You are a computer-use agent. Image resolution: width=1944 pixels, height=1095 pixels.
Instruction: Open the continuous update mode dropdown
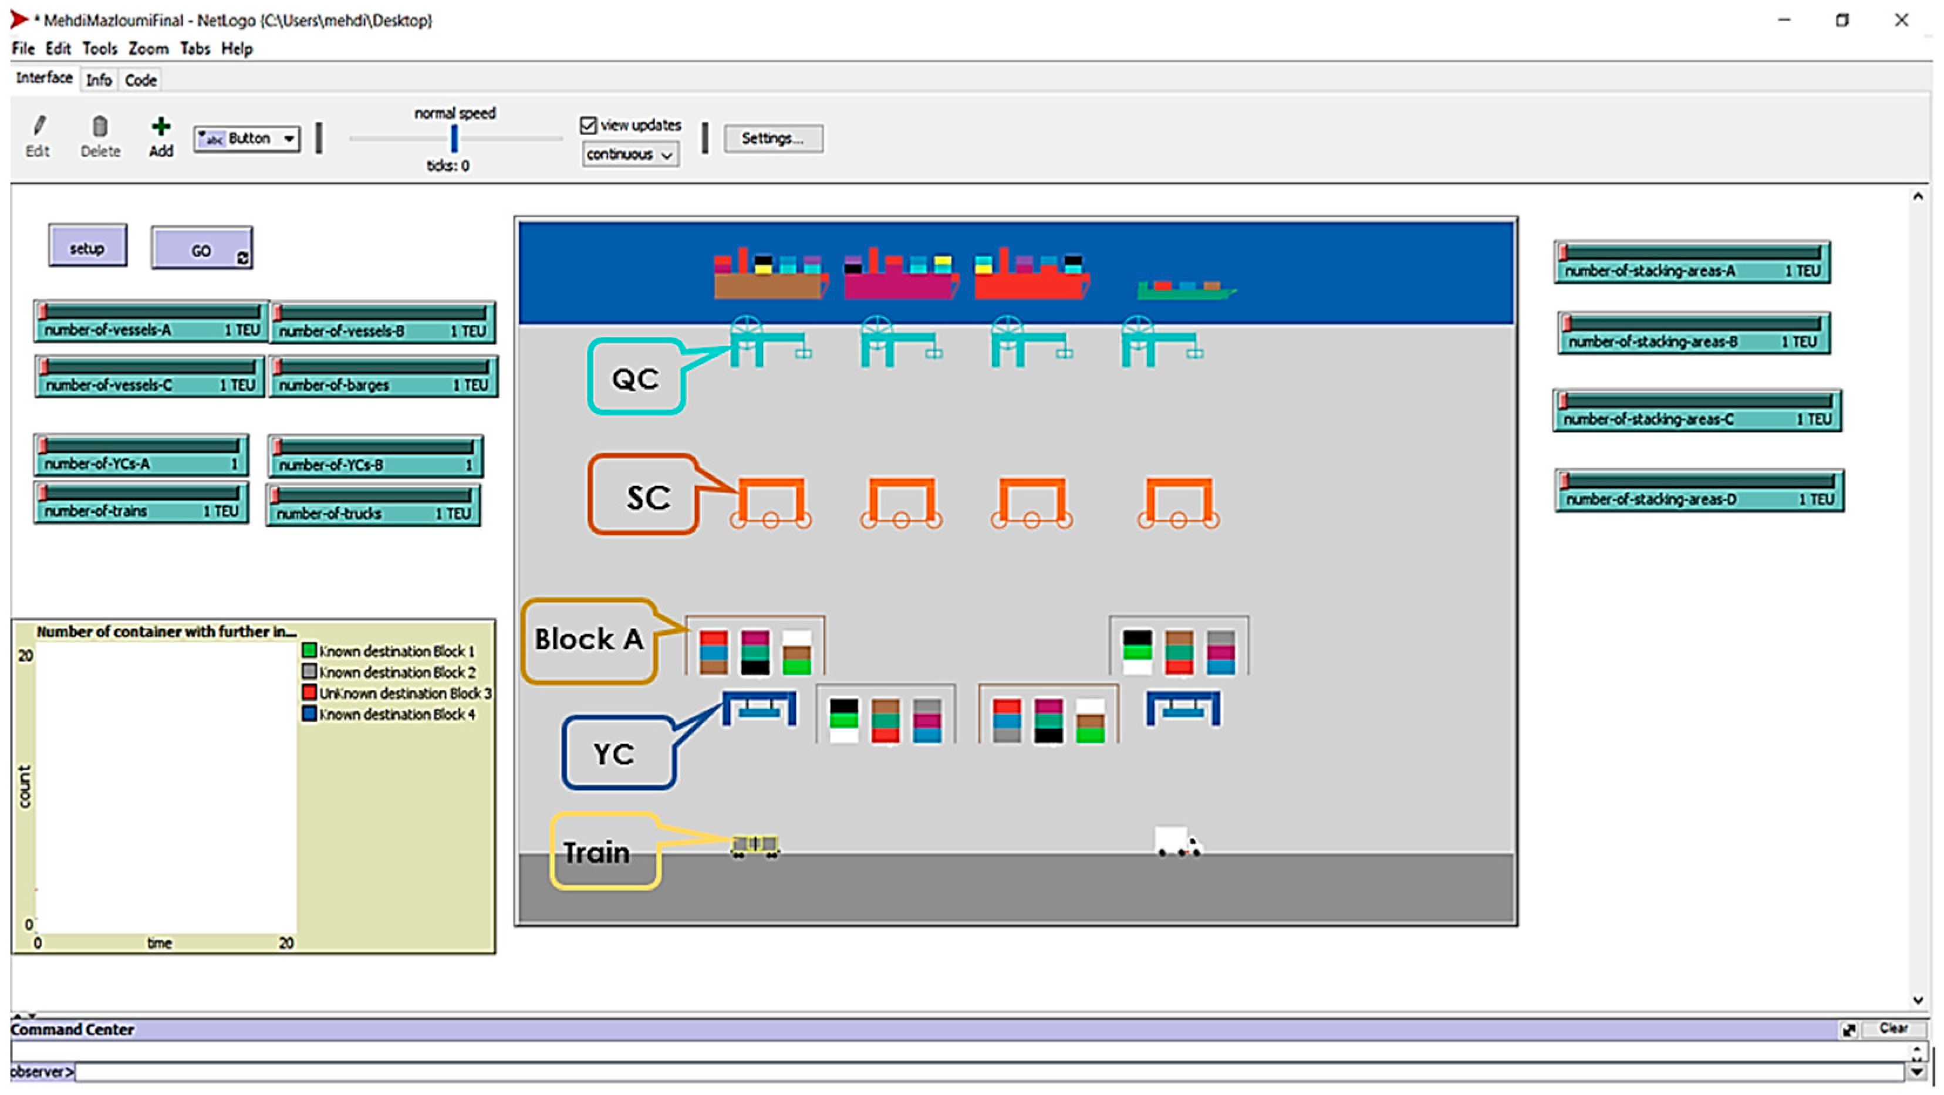(629, 155)
